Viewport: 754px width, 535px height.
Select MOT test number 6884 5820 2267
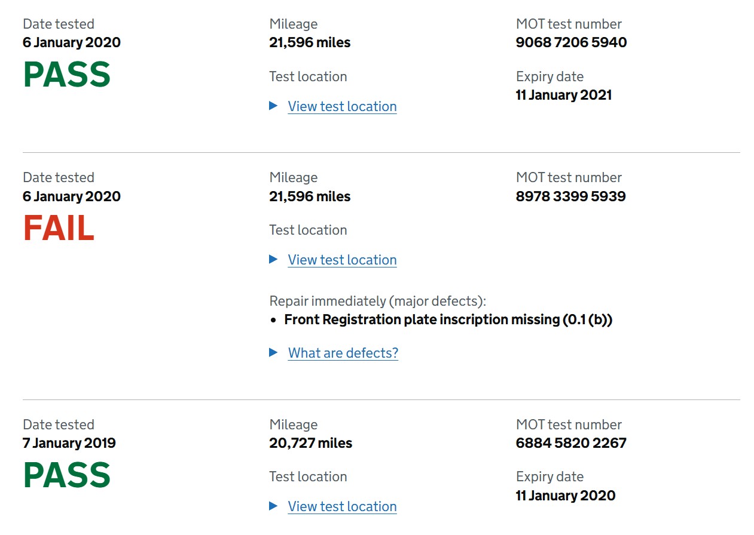(571, 443)
